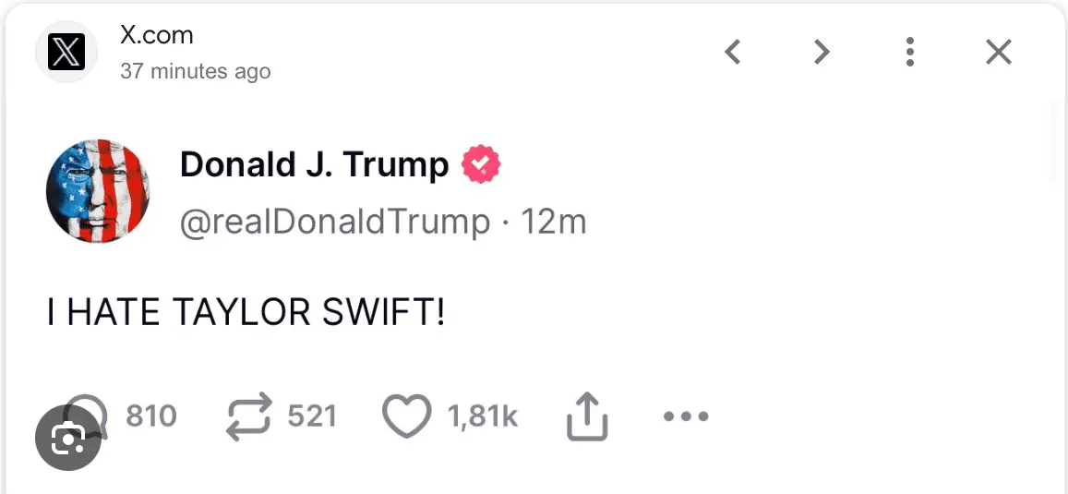Viewport: 1068px width, 494px height.
Task: Click the 12m post timestamp
Action: (x=555, y=222)
